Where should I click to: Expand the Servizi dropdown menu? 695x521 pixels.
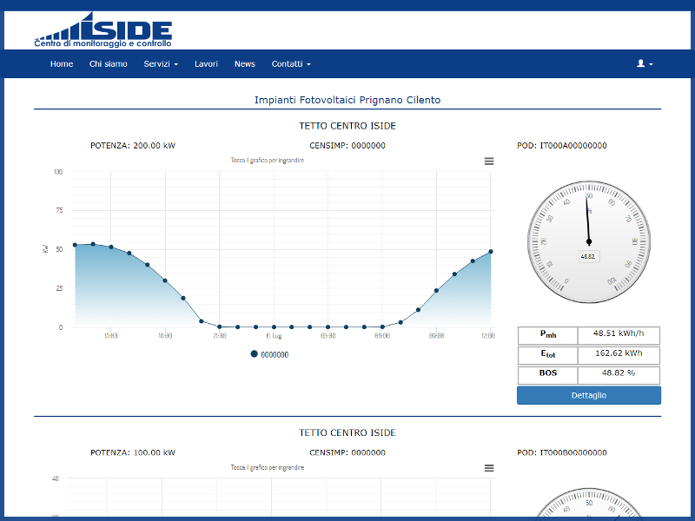click(161, 63)
